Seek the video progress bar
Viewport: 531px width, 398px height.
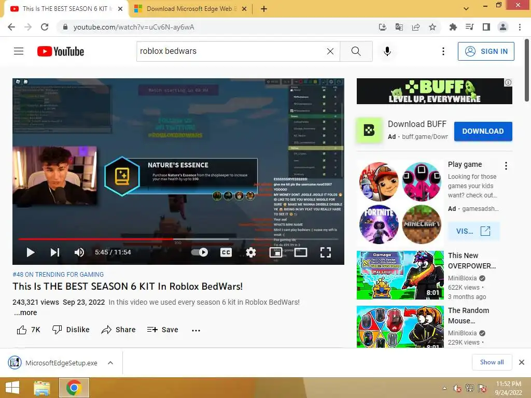tap(178, 239)
